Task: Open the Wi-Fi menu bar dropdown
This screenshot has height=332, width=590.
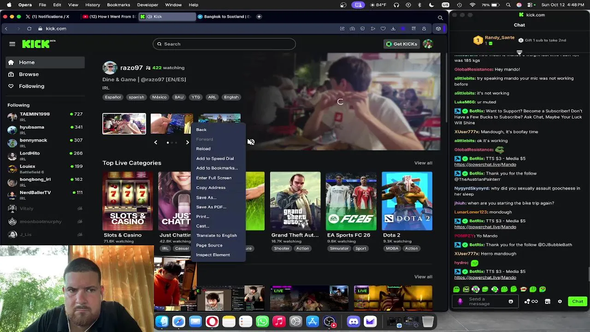Action: [472, 5]
